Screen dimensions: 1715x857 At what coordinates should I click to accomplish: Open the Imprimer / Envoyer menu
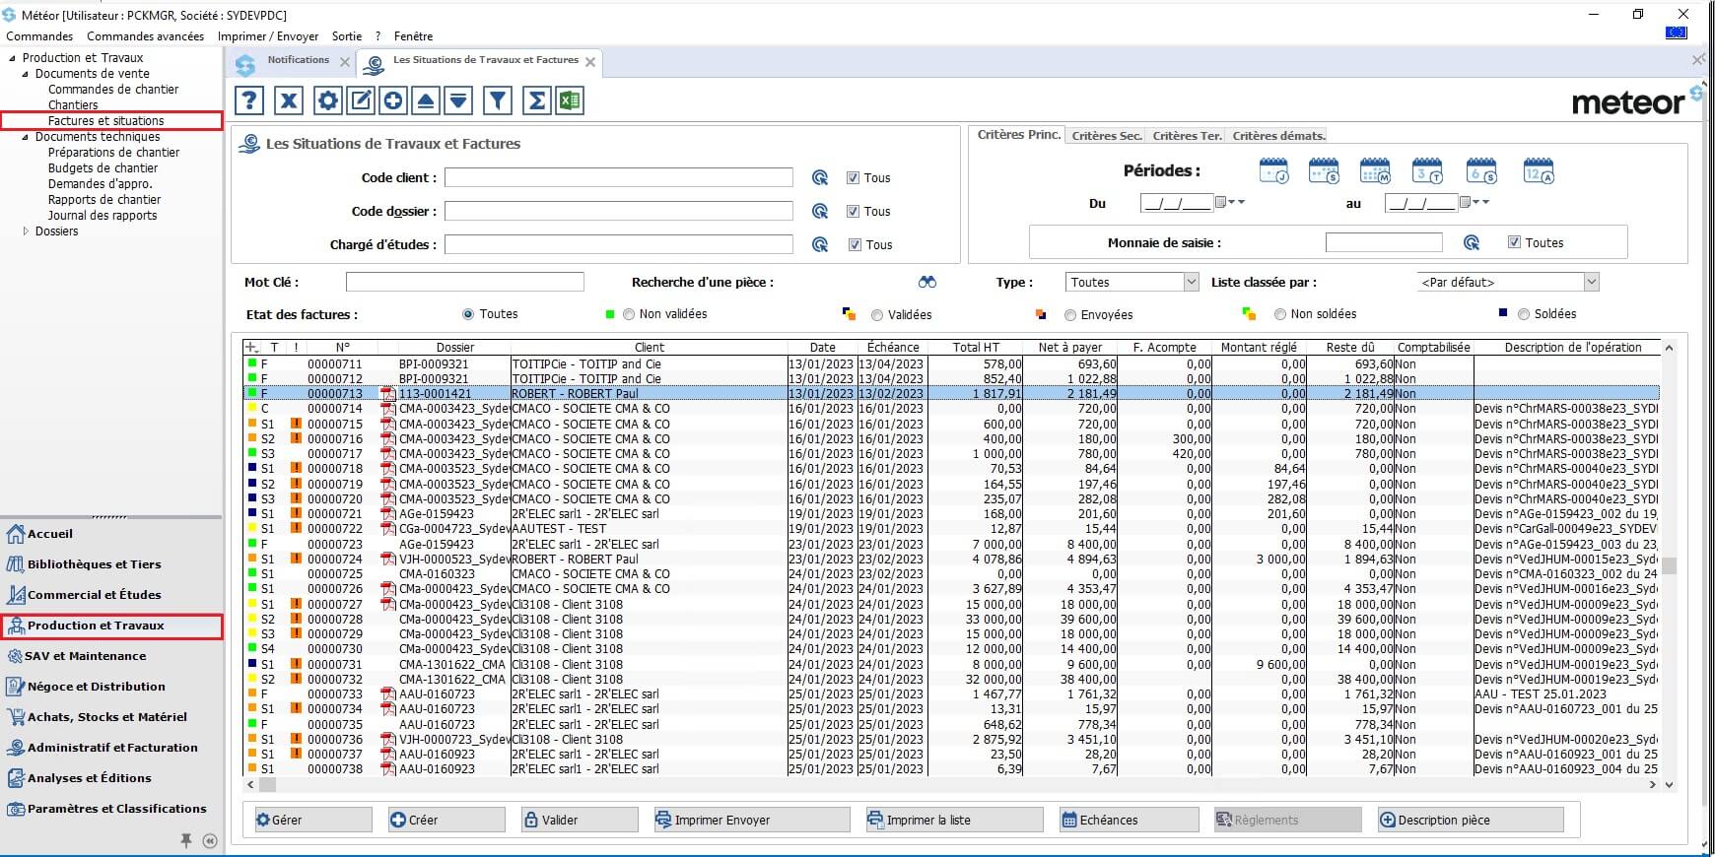coord(268,36)
